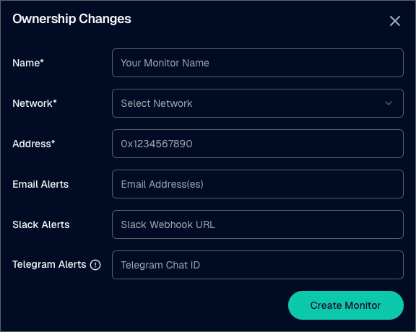Click the Name* label
The height and width of the screenshot is (332, 416).
pos(28,63)
